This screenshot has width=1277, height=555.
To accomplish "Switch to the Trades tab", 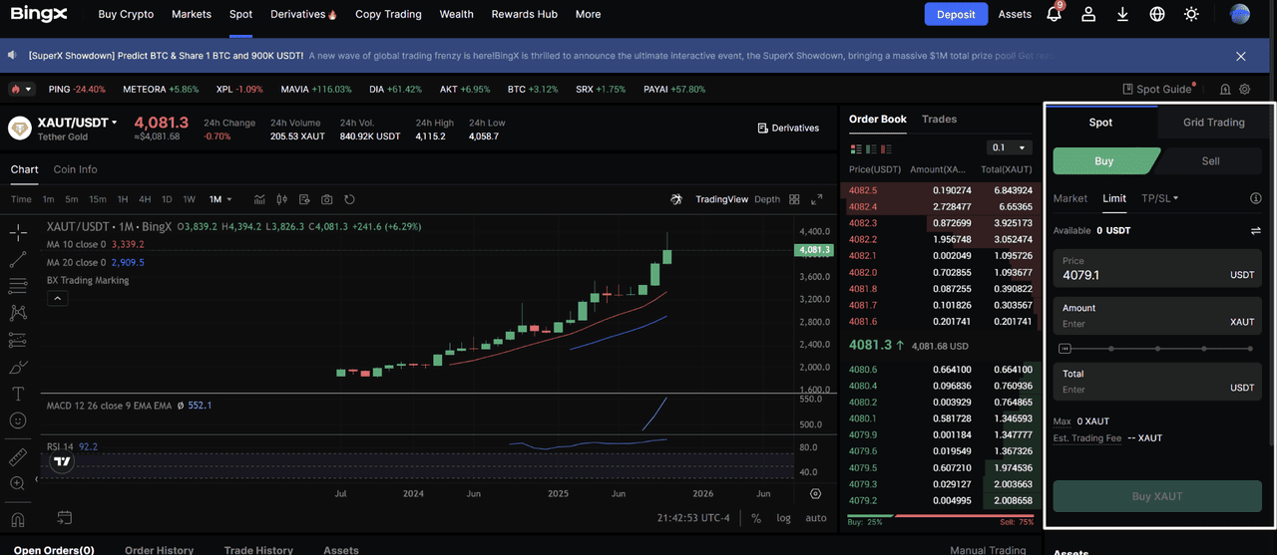I will (939, 119).
